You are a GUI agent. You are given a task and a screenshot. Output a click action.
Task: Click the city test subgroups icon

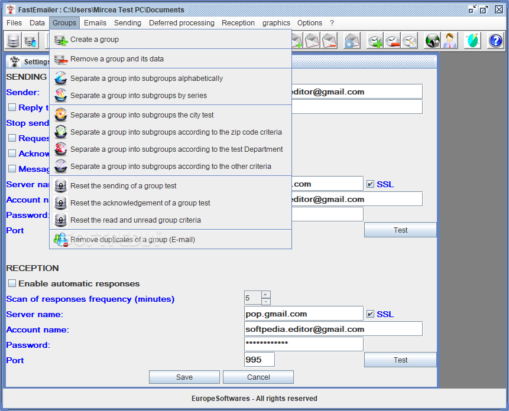pyautogui.click(x=61, y=115)
